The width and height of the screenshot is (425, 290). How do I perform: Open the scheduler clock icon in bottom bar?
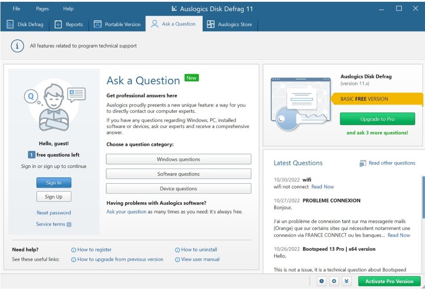point(321,281)
